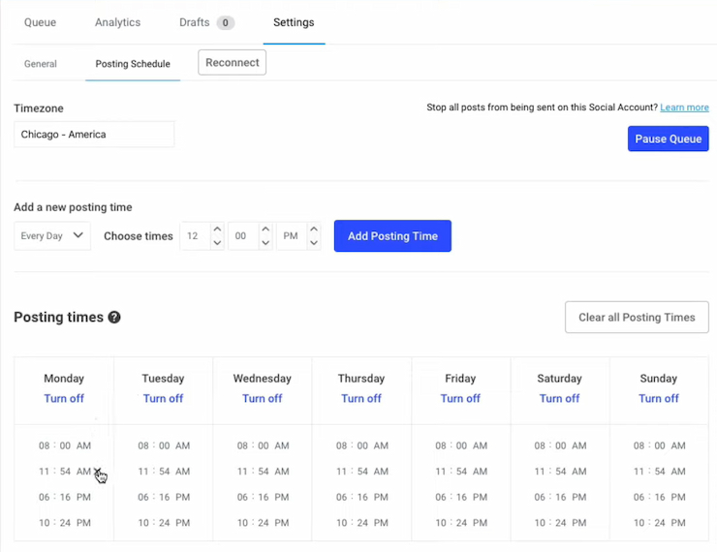This screenshot has width=717, height=552.
Task: Select Saturday 11:54 AM posting time
Action: pos(560,471)
